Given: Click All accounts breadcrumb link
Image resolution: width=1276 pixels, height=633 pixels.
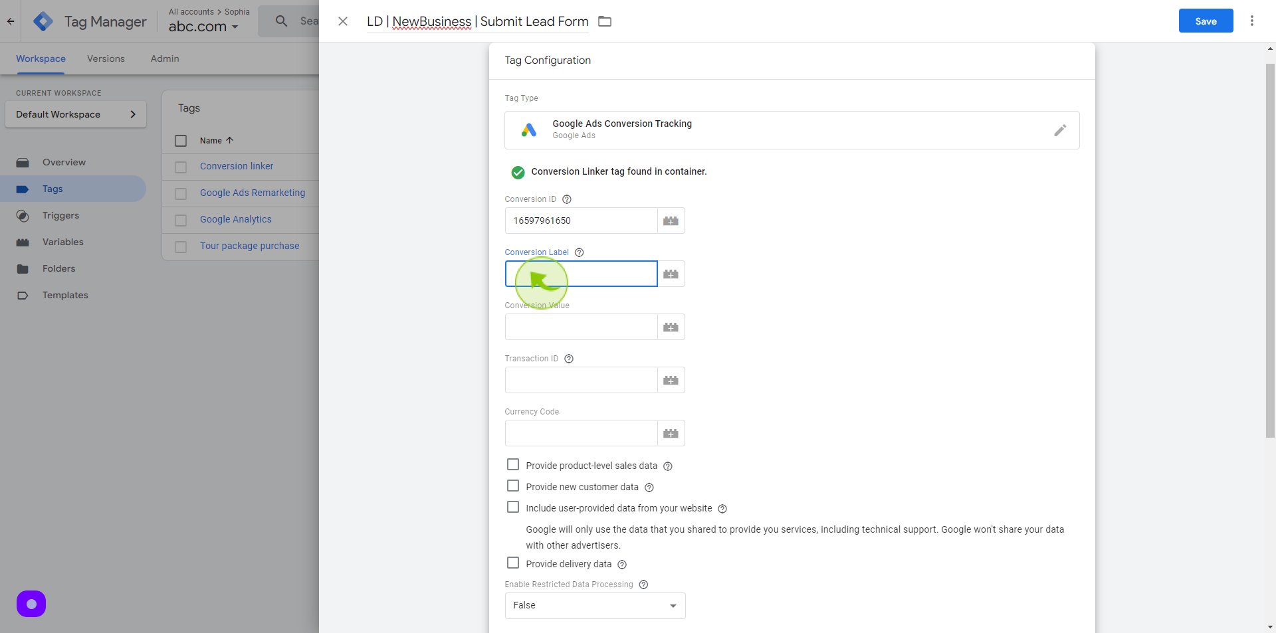Looking at the screenshot, I should click(191, 12).
